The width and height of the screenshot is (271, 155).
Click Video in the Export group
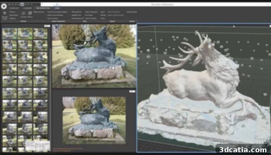pos(103,18)
